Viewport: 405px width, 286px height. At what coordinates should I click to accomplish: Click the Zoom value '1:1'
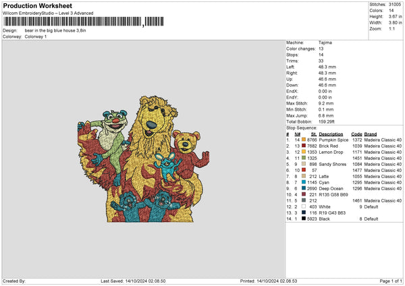click(391, 28)
